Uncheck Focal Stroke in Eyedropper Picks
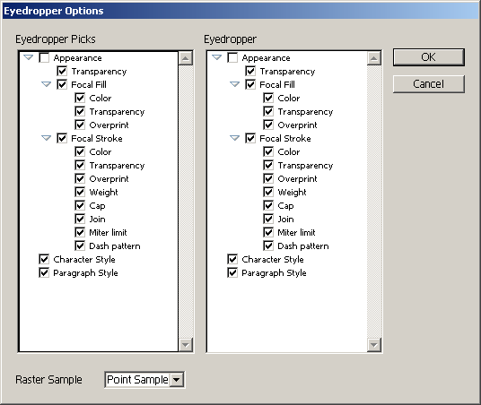This screenshot has width=481, height=405. (x=62, y=138)
